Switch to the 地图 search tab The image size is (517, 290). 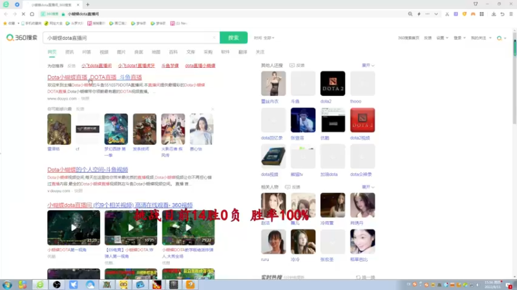156,52
